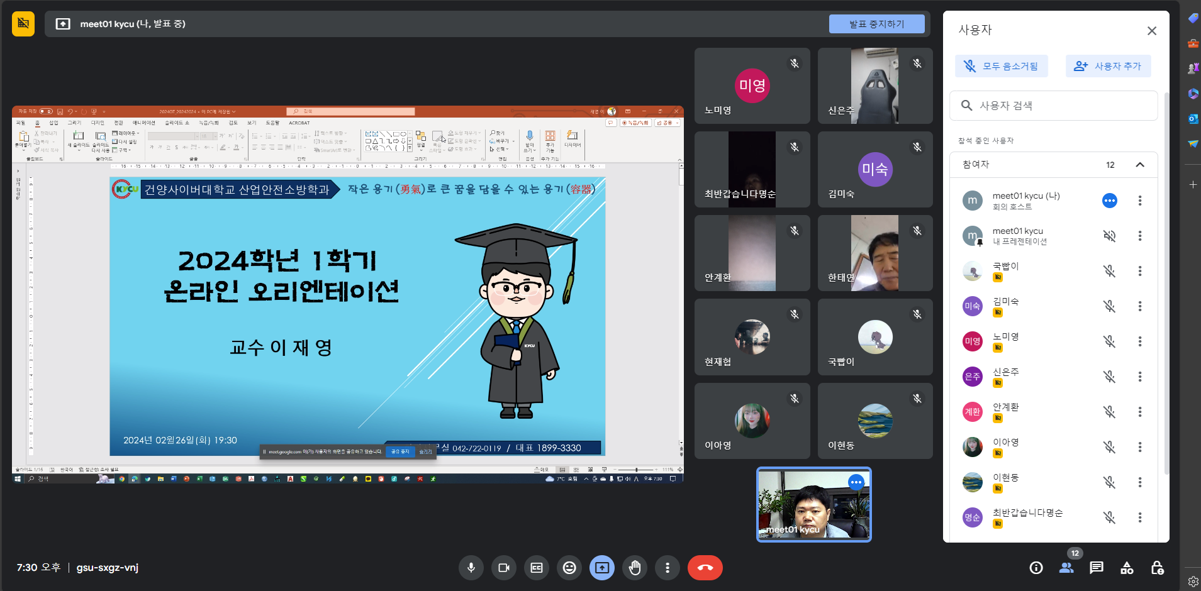This screenshot has width=1201, height=591.
Task: Open the 파일 menu in shared PowerPoint
Action: (21, 123)
